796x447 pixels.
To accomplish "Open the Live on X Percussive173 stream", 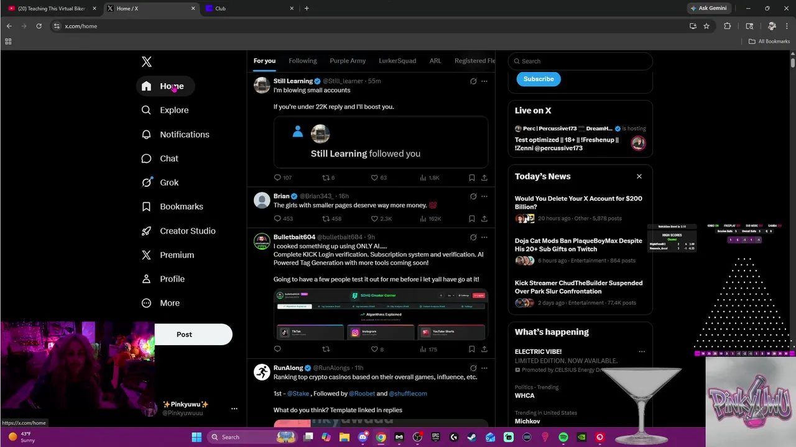I will [580, 138].
